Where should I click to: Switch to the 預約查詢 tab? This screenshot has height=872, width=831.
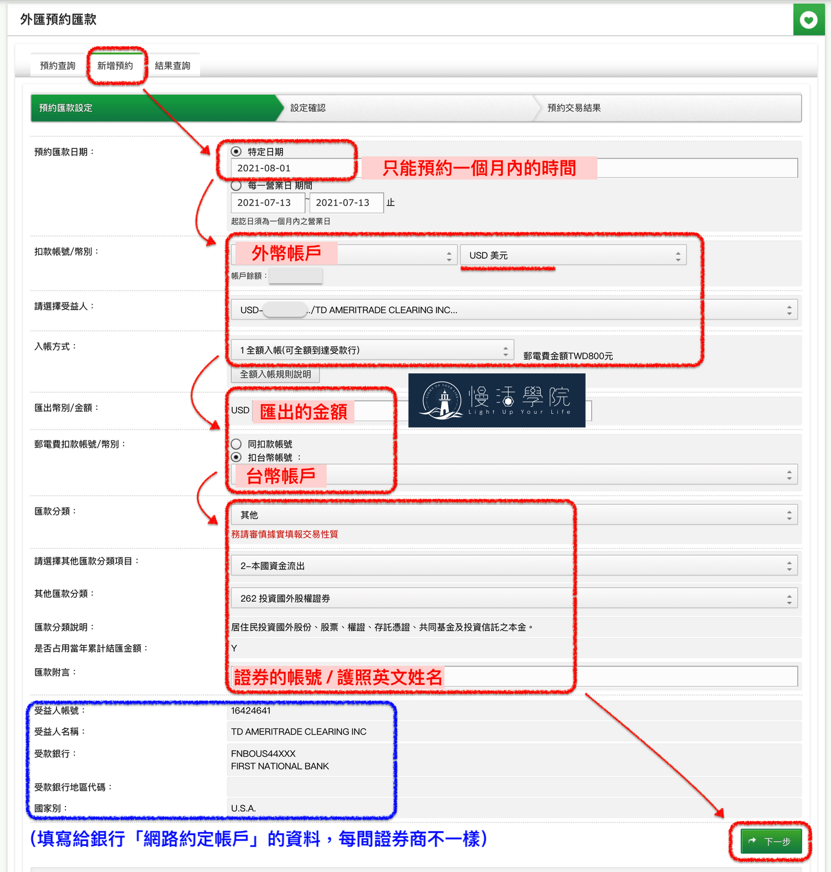click(58, 66)
